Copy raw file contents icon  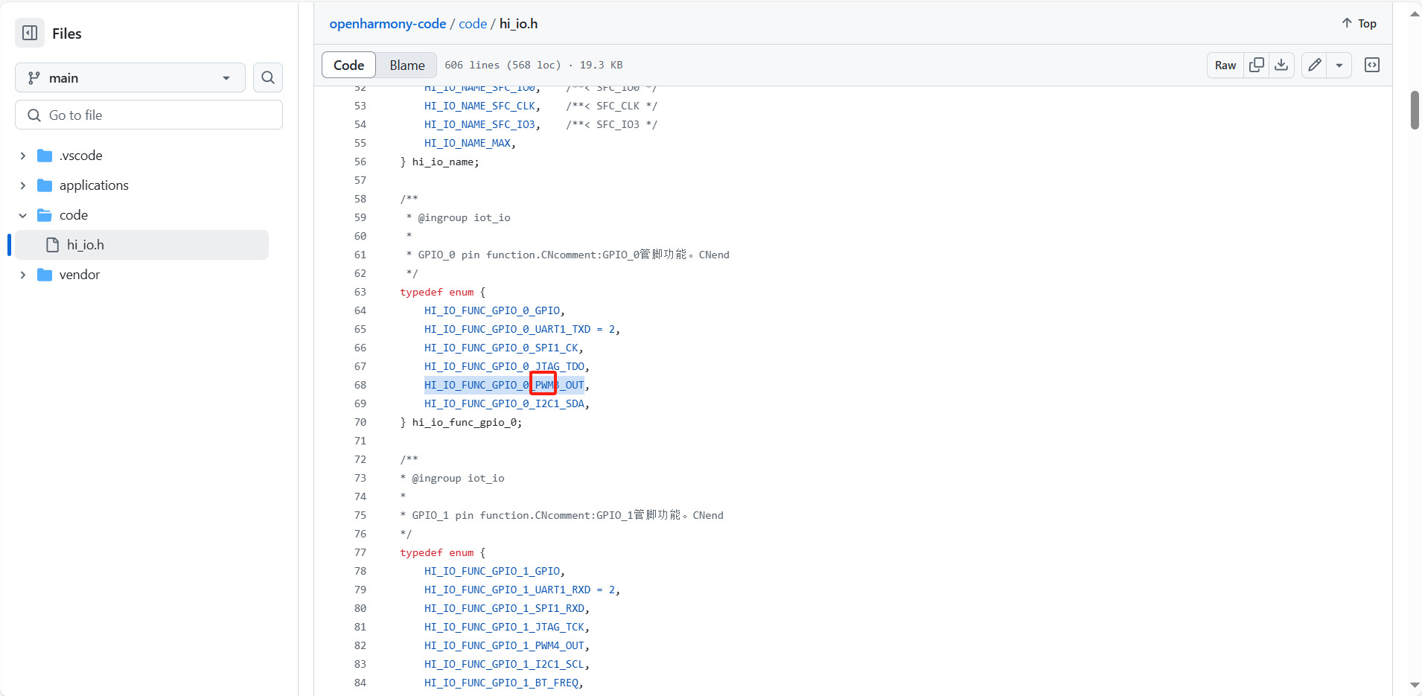[1257, 65]
